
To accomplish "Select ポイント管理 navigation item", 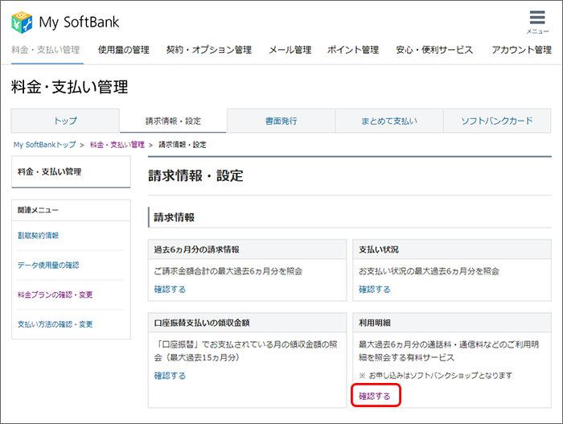I will [353, 50].
